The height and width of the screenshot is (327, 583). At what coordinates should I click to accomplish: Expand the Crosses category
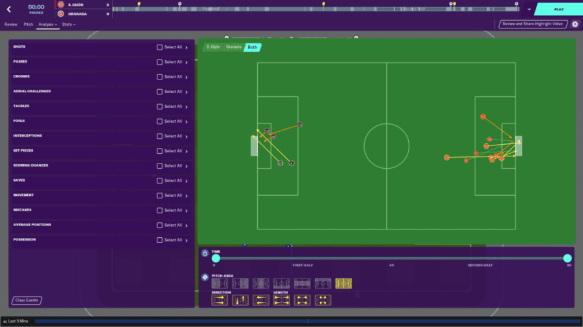(x=187, y=77)
